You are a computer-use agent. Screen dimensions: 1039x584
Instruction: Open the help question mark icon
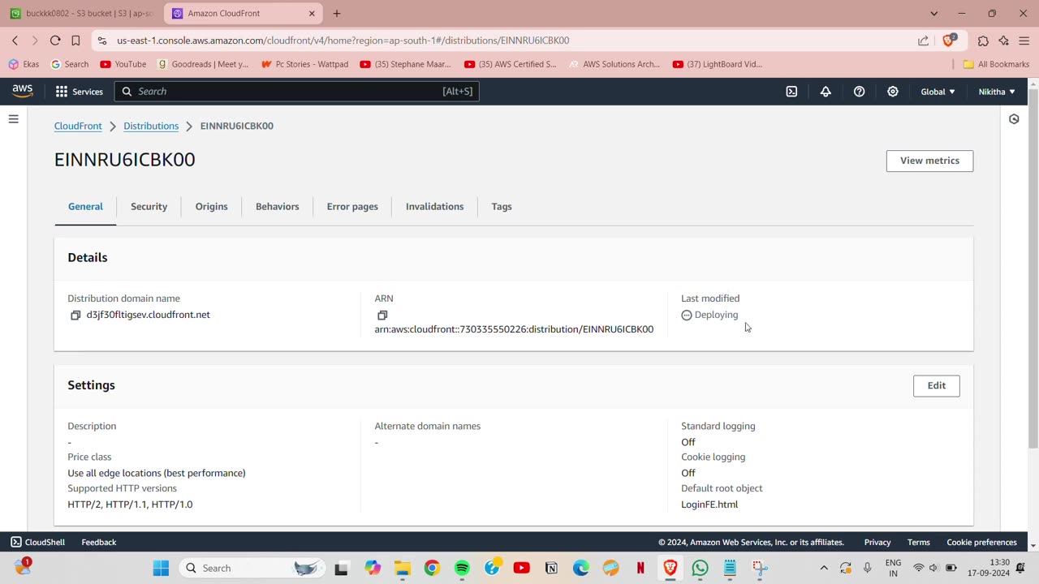859,92
